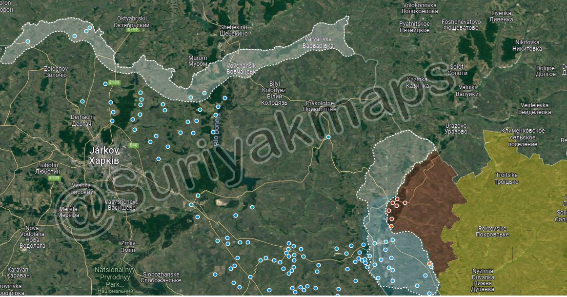Image resolution: width=567 pixels, height=297 pixels.
Task: Select the Pokrovs'ke Покровське label
Action: pyautogui.click(x=492, y=231)
